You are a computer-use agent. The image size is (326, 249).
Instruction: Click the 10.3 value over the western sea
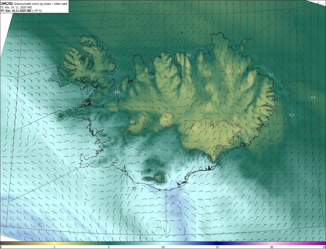(44, 134)
